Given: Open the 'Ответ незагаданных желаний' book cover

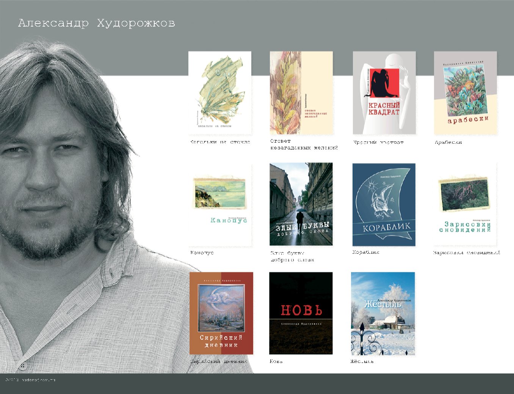Looking at the screenshot, I should [x=301, y=93].
